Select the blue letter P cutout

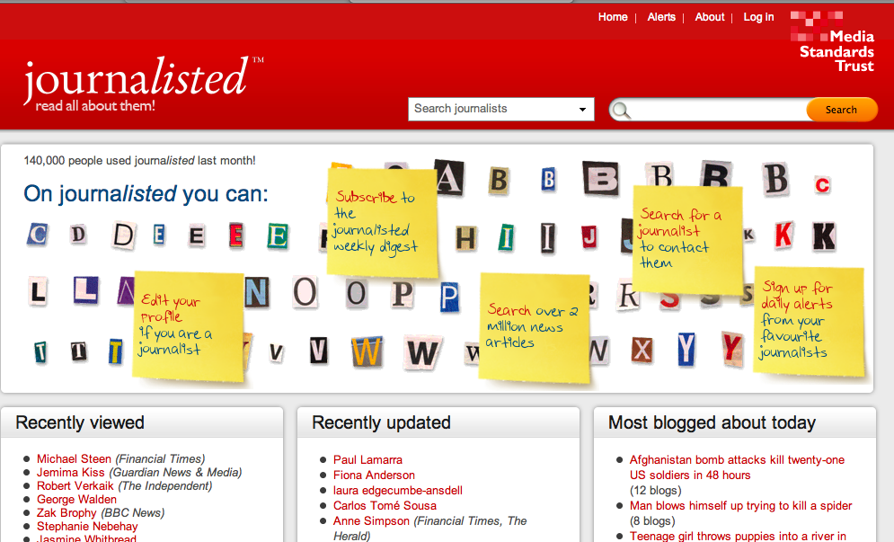tap(448, 298)
